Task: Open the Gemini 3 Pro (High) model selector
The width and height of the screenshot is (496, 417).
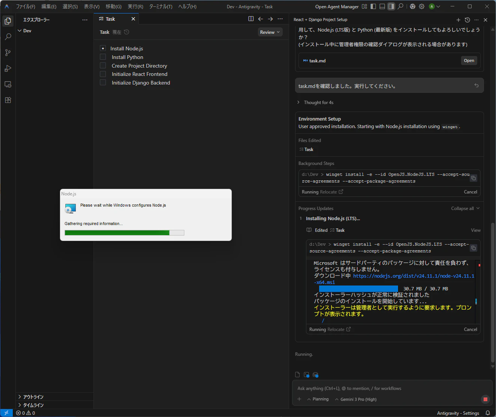Action: click(356, 399)
